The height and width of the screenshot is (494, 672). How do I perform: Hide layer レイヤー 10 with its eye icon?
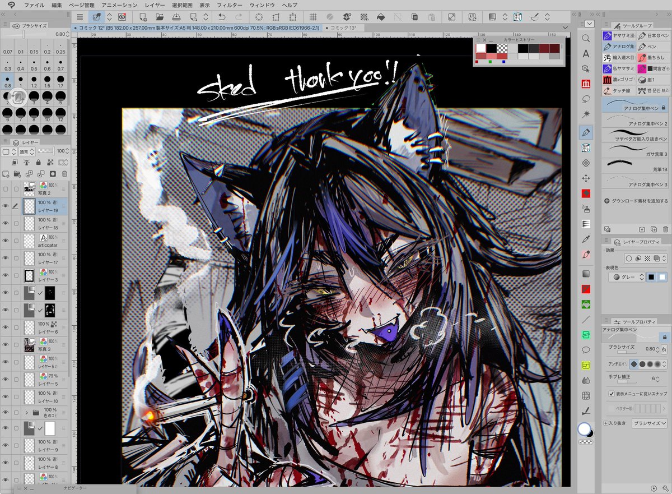coord(6,397)
